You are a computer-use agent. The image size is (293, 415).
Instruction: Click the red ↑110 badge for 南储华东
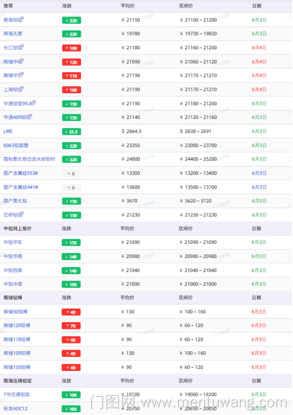pos(72,76)
